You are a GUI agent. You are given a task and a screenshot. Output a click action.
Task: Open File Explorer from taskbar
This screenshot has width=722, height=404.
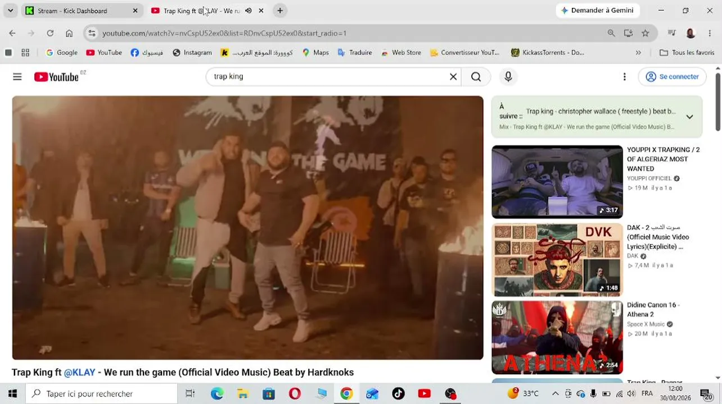(242, 394)
